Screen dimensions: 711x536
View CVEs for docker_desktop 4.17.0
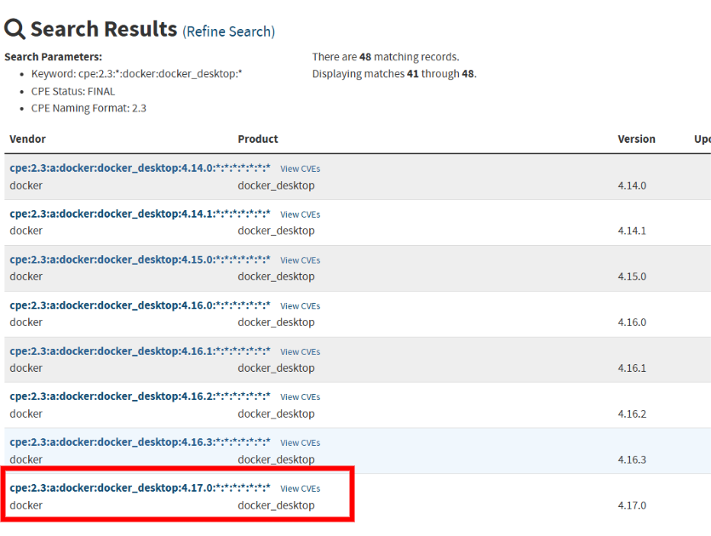[300, 488]
